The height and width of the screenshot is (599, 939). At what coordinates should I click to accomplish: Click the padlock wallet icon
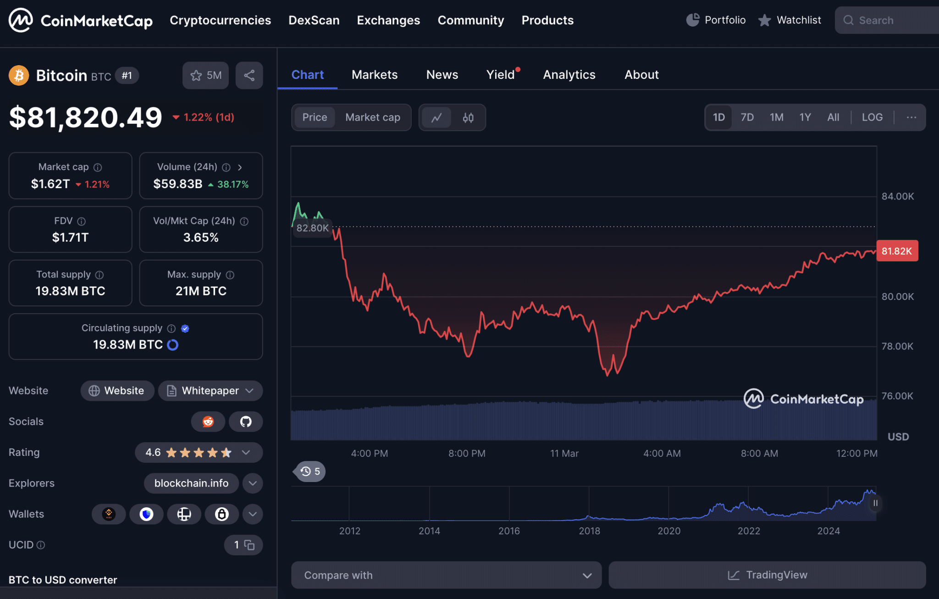click(x=222, y=514)
